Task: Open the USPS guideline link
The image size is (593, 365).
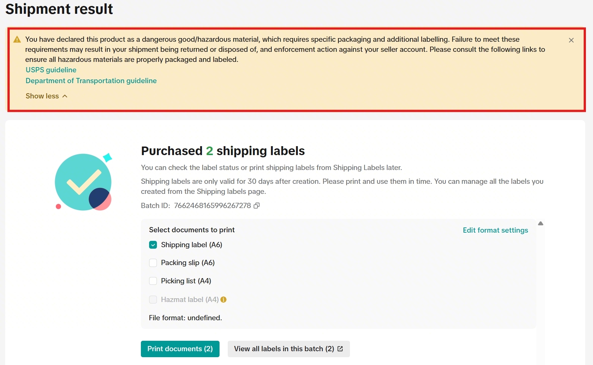Action: pyautogui.click(x=51, y=70)
